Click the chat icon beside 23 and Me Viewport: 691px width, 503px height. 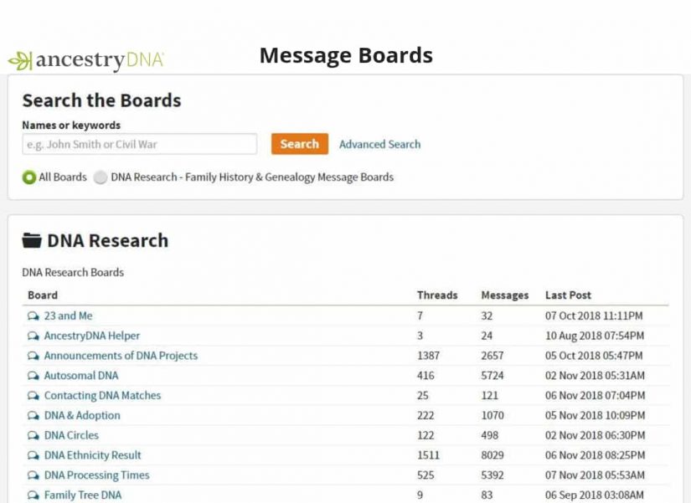point(34,316)
